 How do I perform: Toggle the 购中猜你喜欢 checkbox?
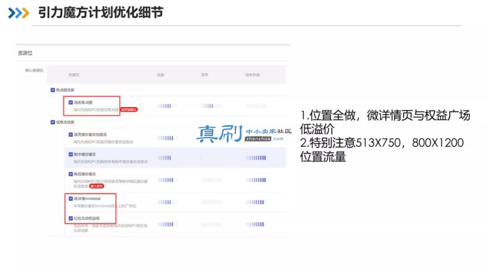pos(70,154)
